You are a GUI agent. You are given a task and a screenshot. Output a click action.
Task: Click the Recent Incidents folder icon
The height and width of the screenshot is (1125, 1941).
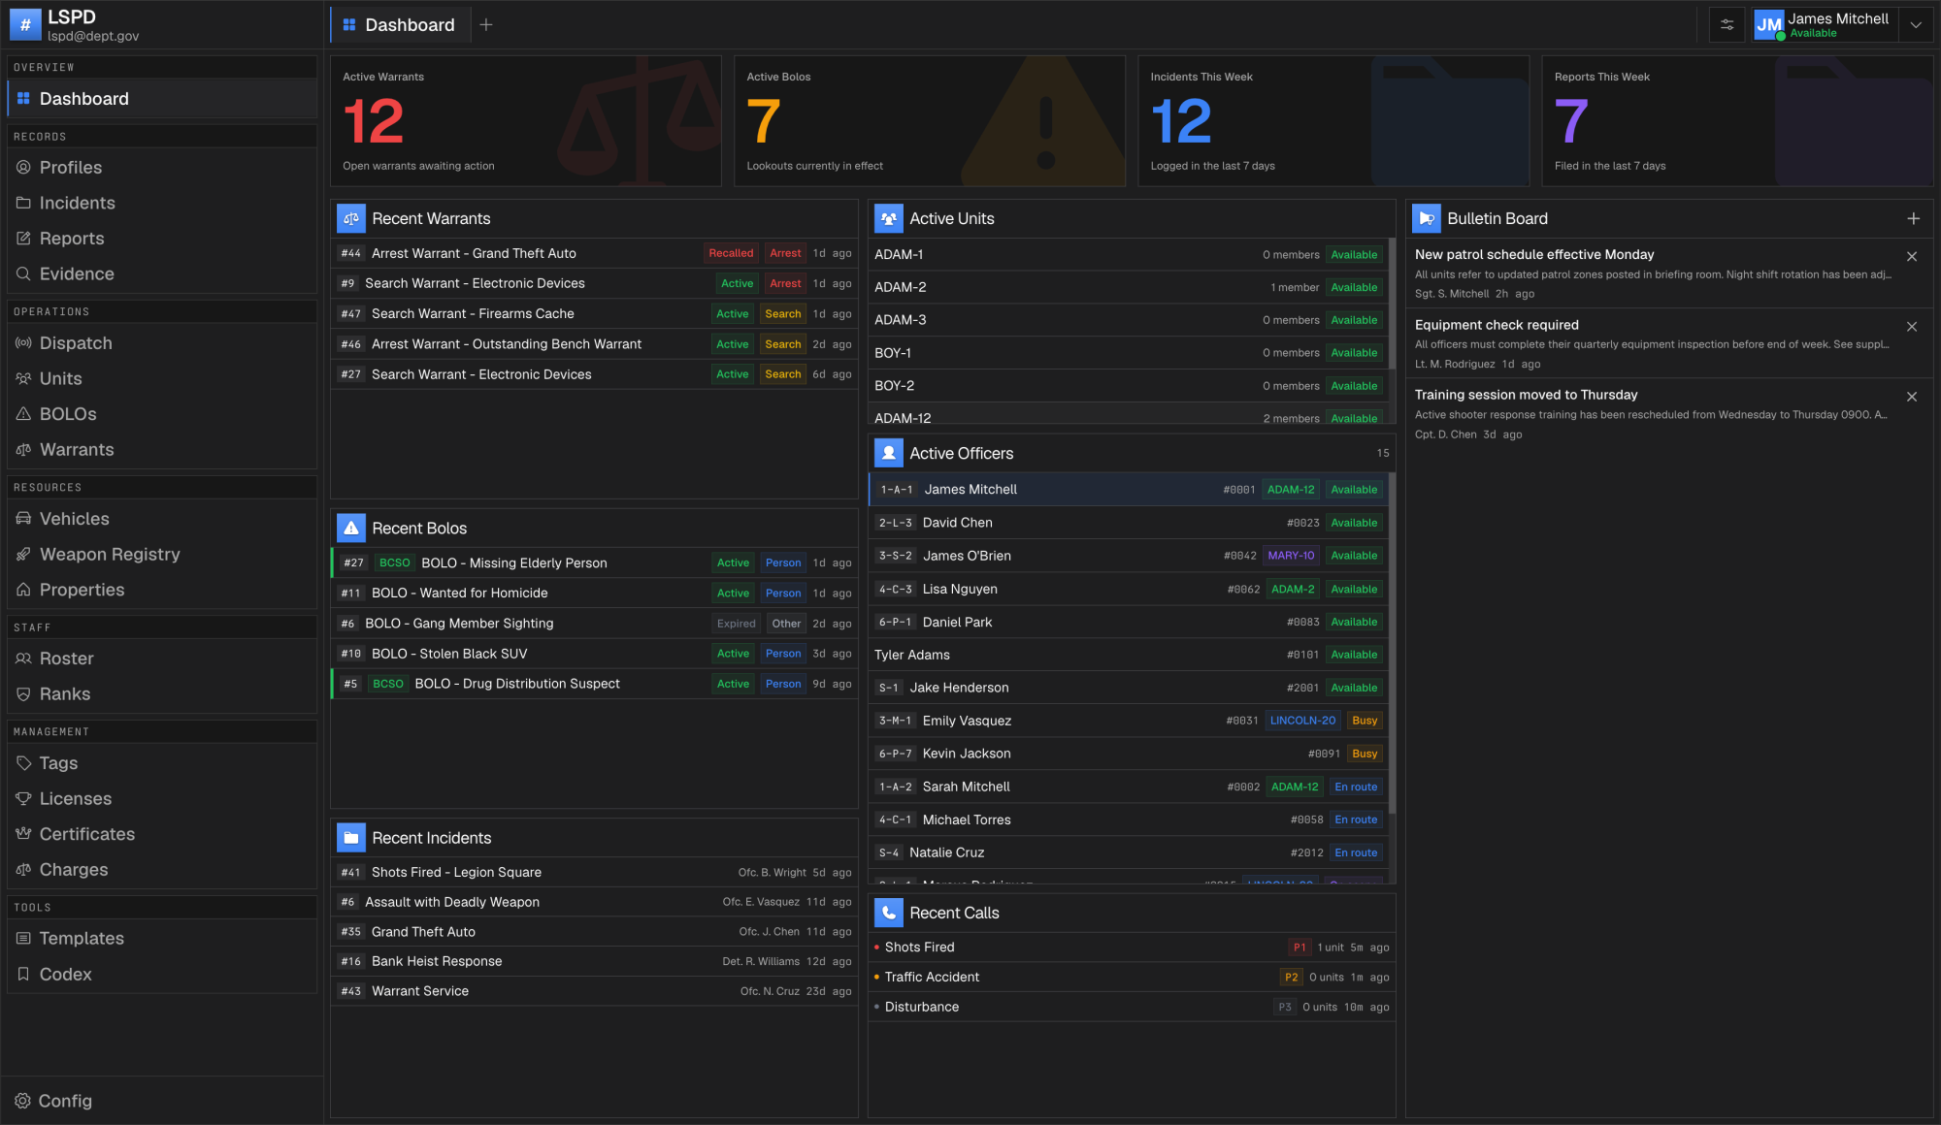351,838
